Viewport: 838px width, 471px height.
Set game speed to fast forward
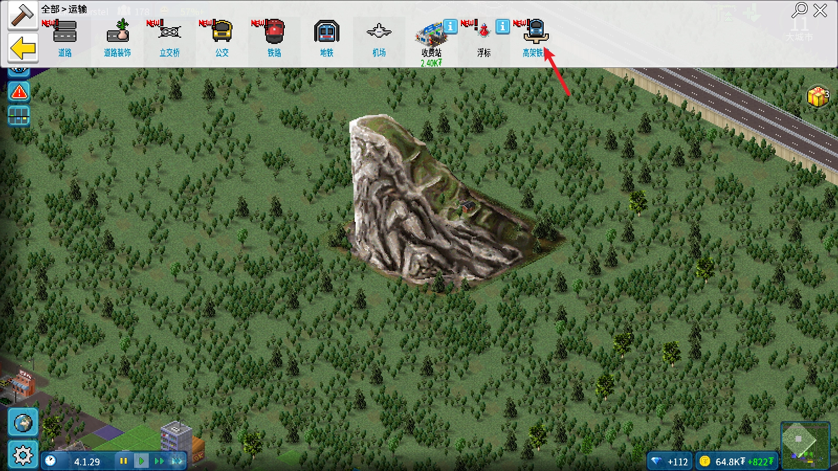(x=159, y=461)
